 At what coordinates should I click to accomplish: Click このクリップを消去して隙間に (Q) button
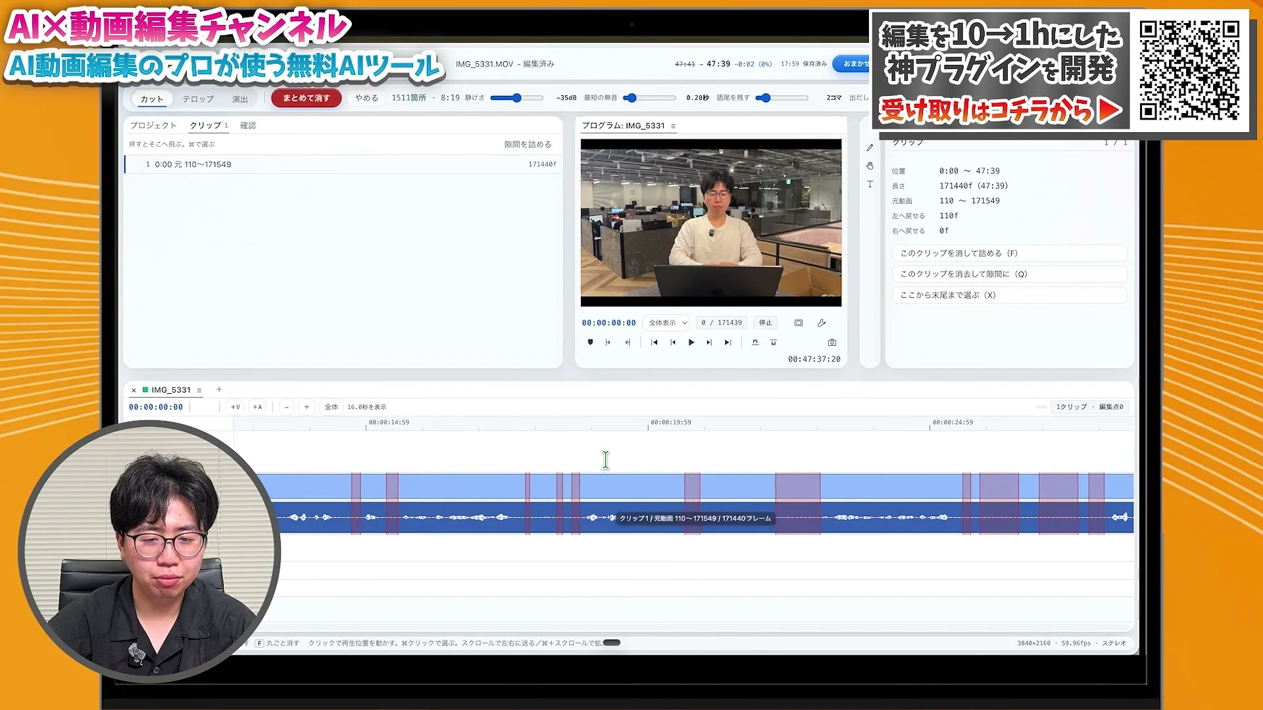tap(1009, 274)
